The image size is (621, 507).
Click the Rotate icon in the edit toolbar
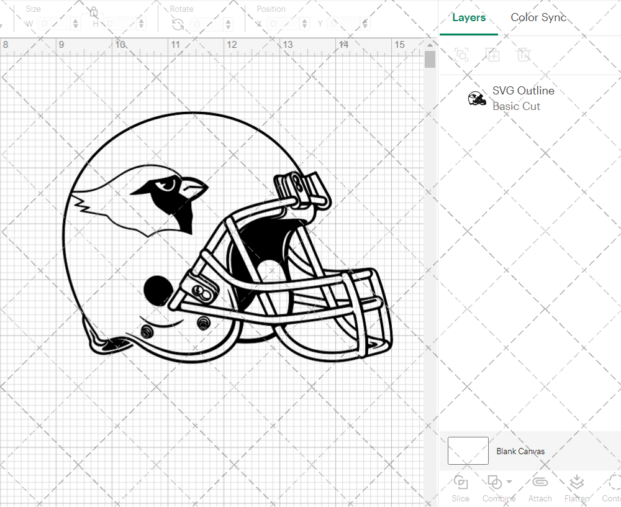[176, 22]
